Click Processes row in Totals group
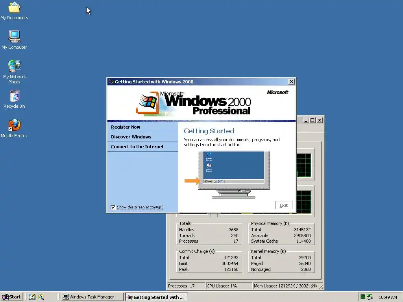 pos(209,241)
